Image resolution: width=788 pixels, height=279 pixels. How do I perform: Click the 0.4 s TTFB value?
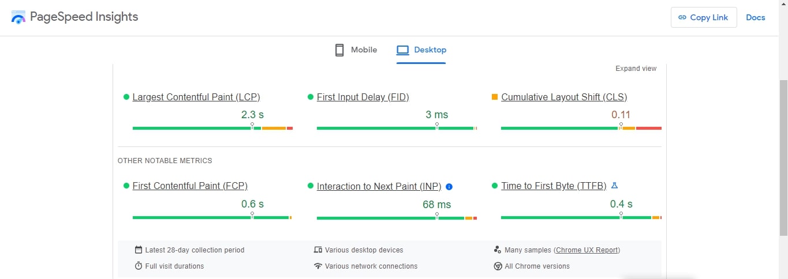tap(621, 204)
